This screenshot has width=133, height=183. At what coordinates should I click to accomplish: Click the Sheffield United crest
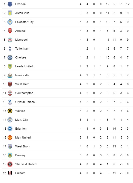(10, 164)
